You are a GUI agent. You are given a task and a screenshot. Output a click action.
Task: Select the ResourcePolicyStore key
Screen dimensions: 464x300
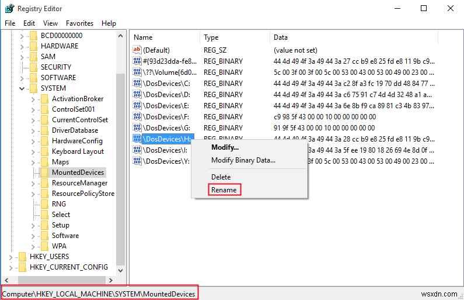coord(83,194)
